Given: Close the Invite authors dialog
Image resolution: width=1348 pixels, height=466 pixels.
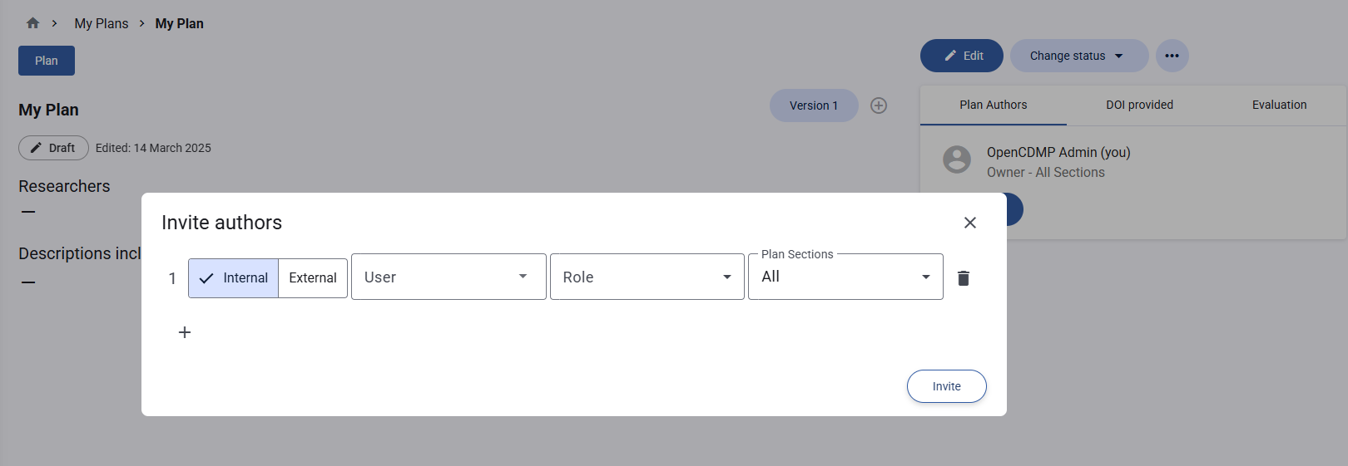Looking at the screenshot, I should (969, 223).
